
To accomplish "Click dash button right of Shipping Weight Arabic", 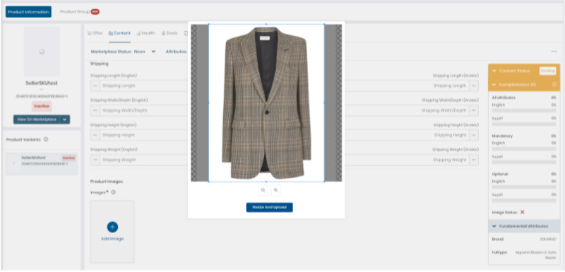I will (x=474, y=160).
